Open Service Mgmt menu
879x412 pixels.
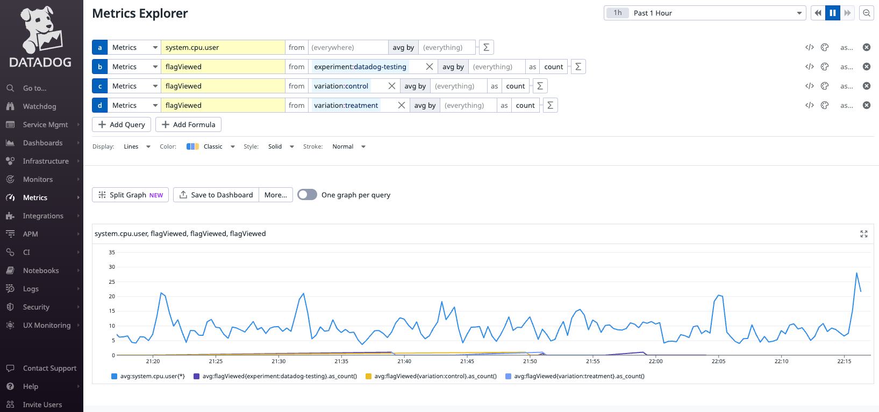pos(45,124)
